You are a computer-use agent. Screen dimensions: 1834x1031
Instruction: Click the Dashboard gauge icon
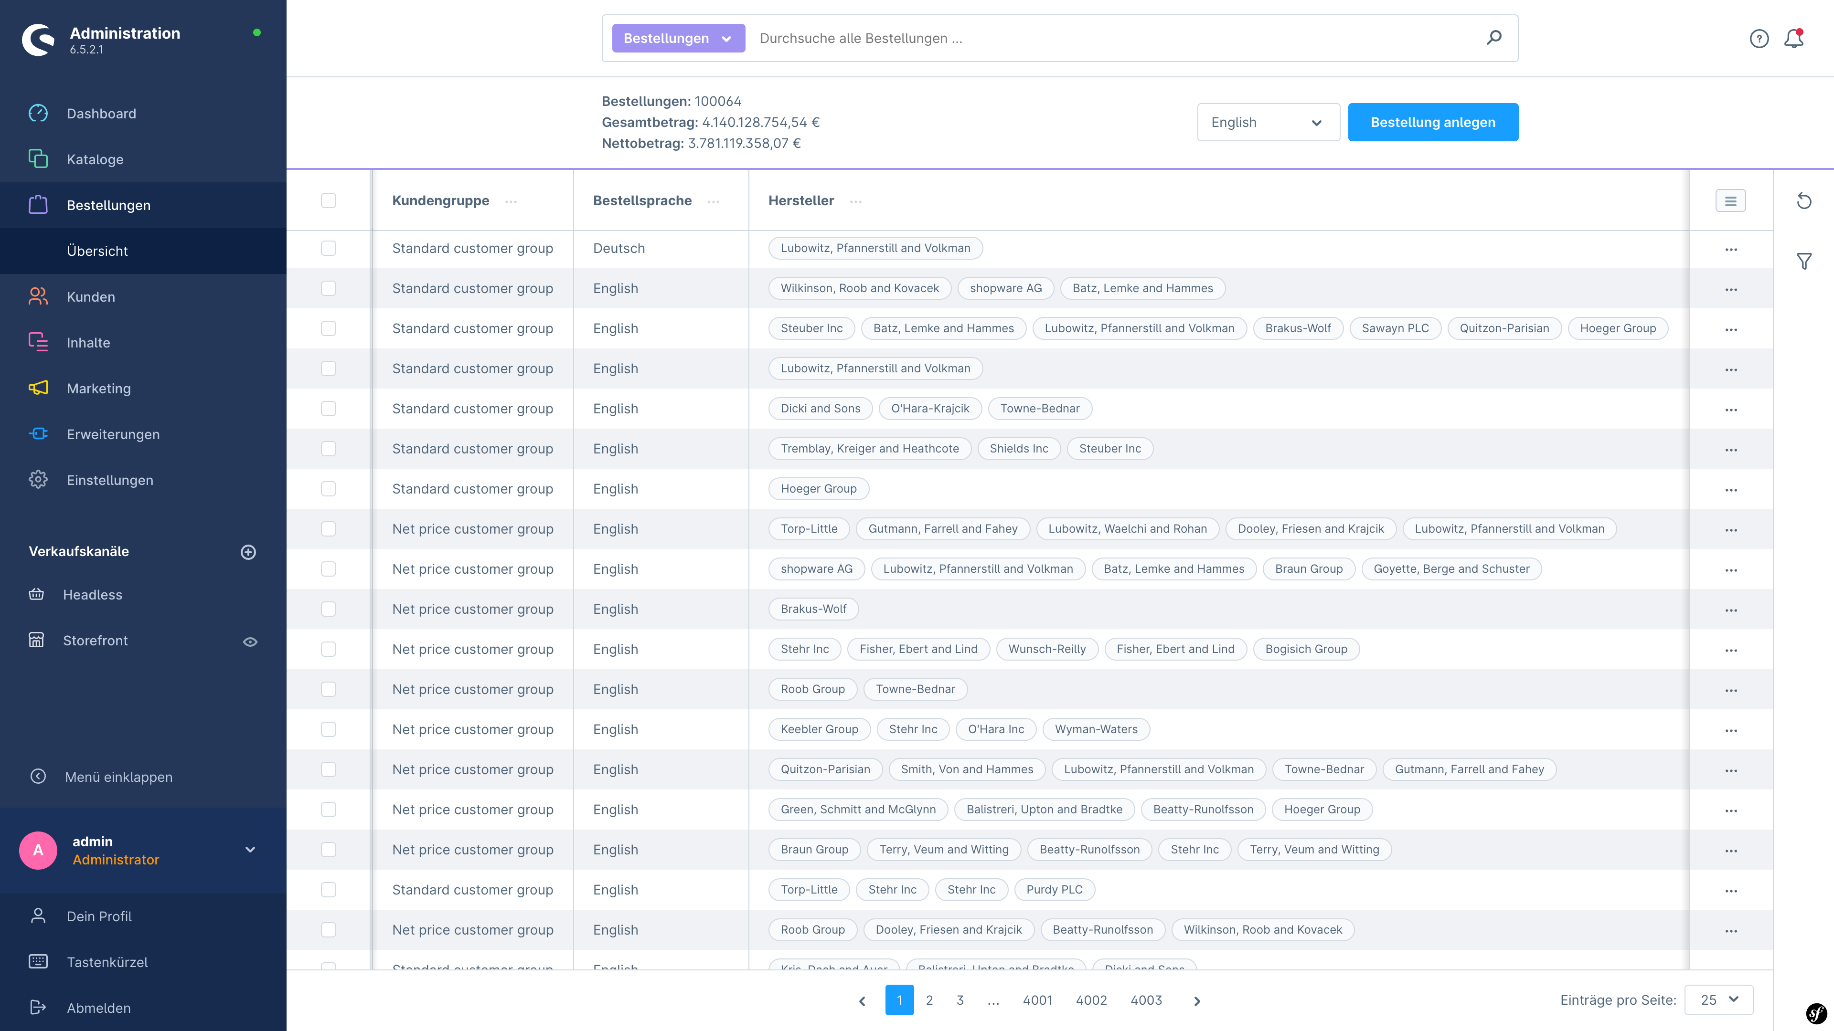[38, 113]
